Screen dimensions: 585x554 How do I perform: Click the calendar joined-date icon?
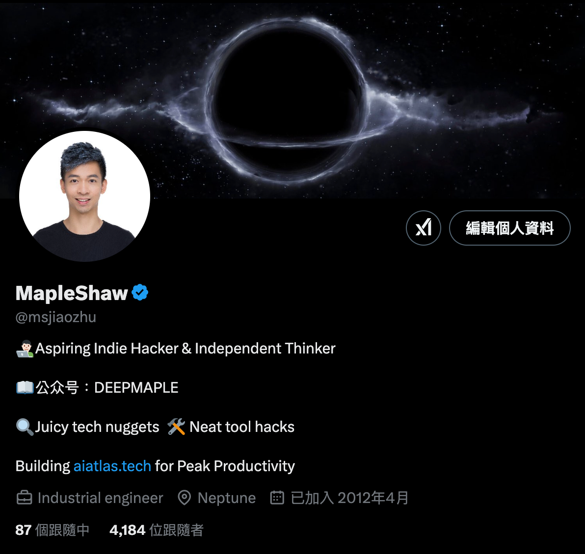(x=277, y=498)
